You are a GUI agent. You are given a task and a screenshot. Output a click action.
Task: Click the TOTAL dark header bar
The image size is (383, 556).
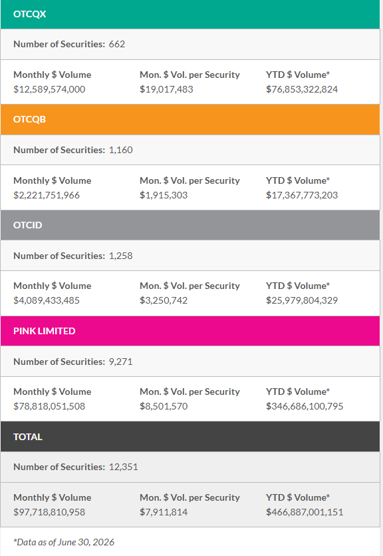tap(190, 437)
